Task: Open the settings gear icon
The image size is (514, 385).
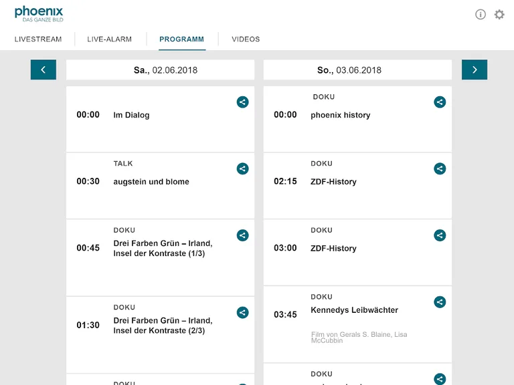Action: 499,15
